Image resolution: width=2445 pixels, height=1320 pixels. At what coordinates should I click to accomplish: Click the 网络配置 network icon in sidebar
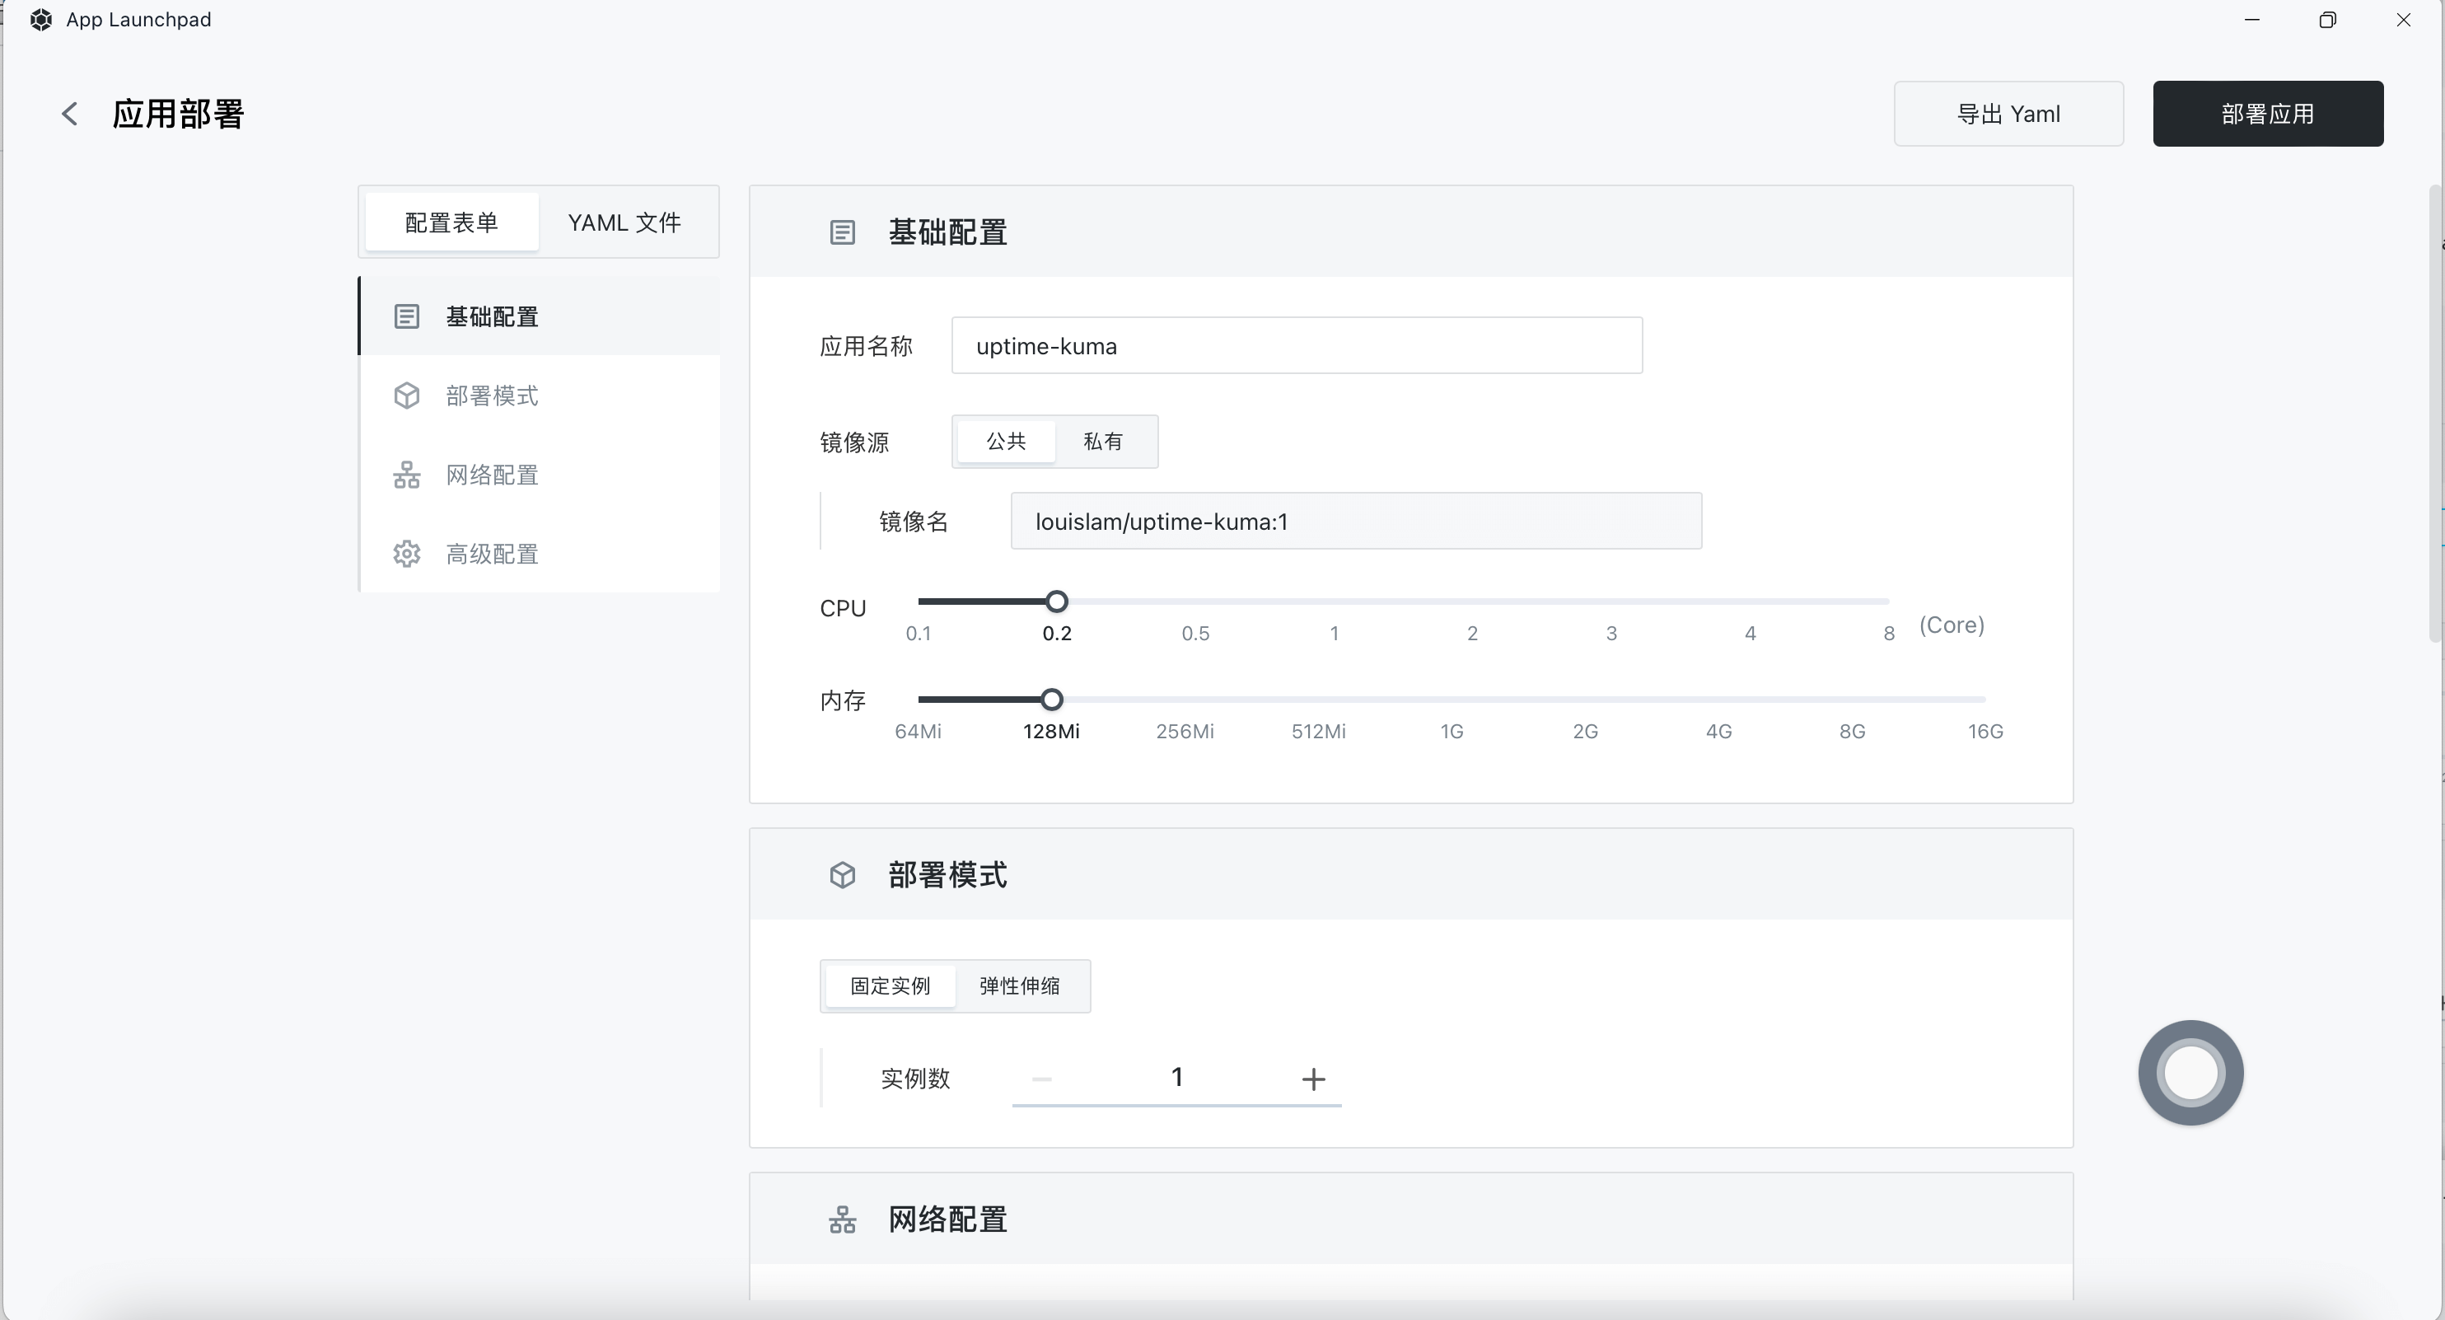[x=406, y=475]
